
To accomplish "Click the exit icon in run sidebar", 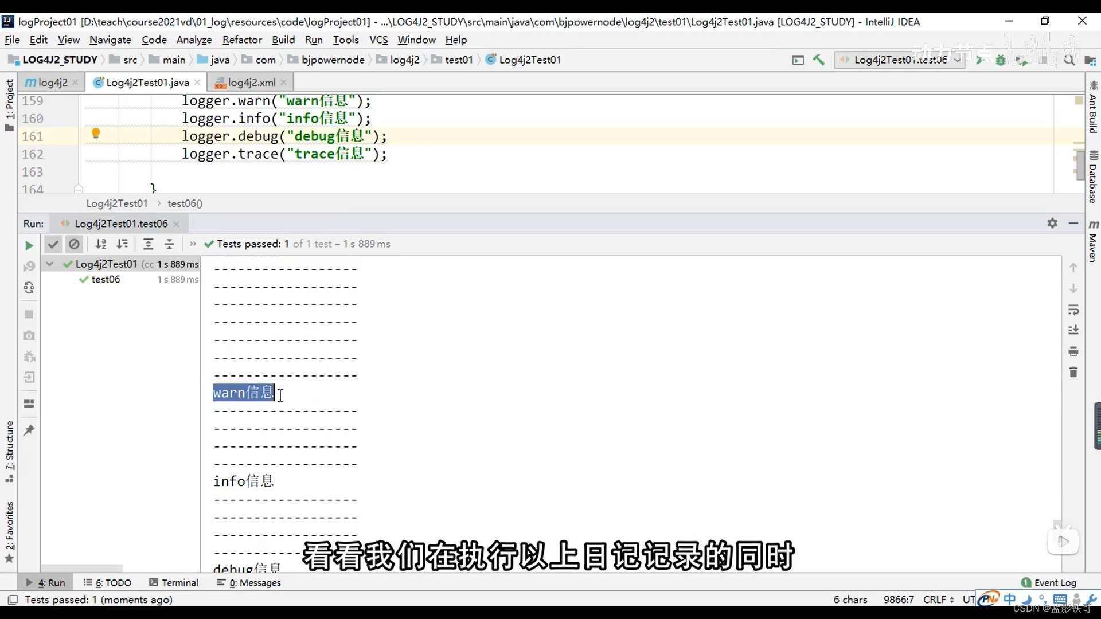I will point(29,377).
